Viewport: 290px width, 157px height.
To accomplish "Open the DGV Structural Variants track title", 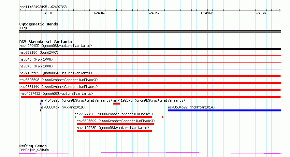I will click(x=46, y=42).
